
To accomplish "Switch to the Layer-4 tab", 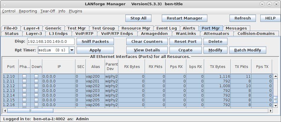I will pyautogui.click(x=32, y=28).
